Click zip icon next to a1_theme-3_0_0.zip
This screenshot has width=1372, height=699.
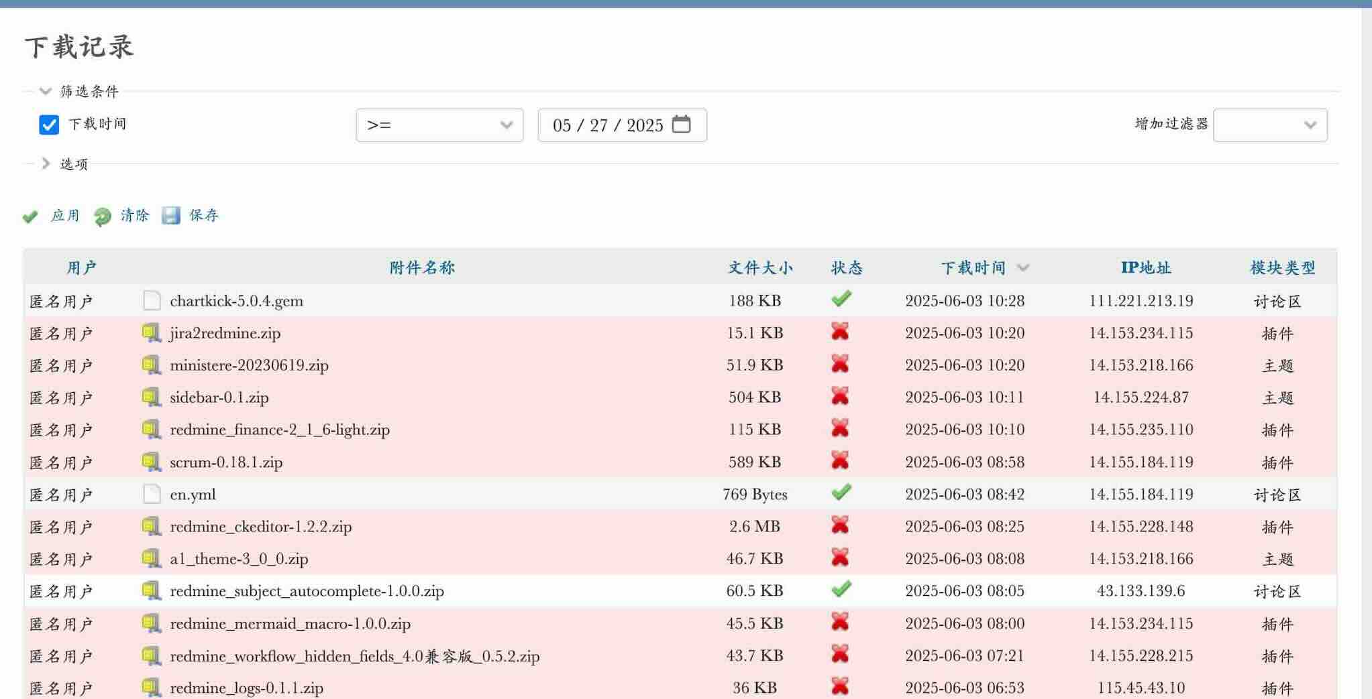152,558
